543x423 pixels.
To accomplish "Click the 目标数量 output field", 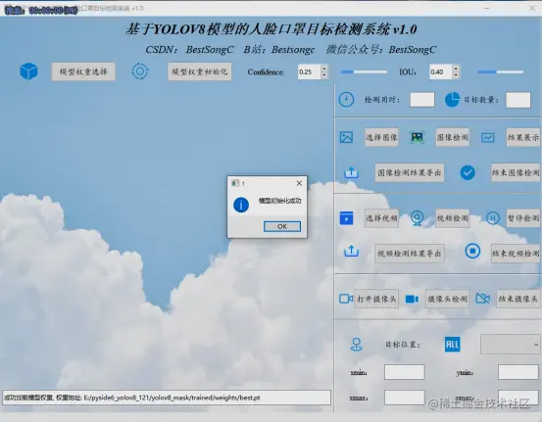I will click(518, 100).
